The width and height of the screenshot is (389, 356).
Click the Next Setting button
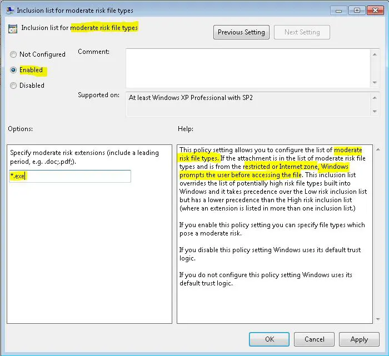[x=302, y=32]
